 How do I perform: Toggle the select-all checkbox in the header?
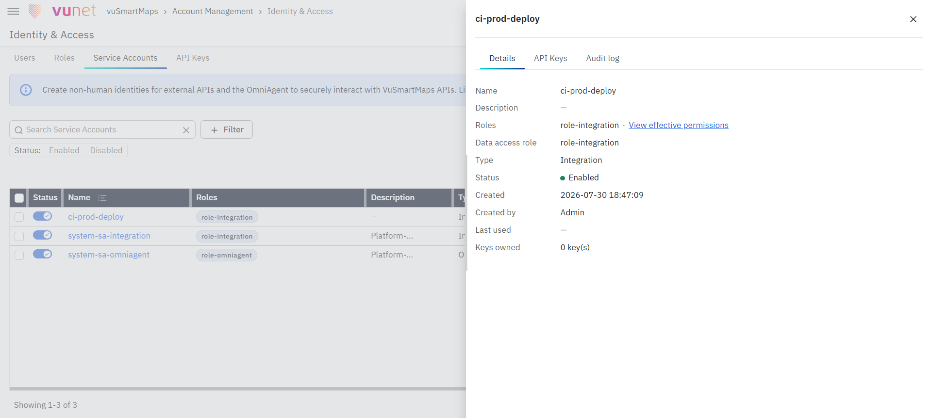point(19,198)
